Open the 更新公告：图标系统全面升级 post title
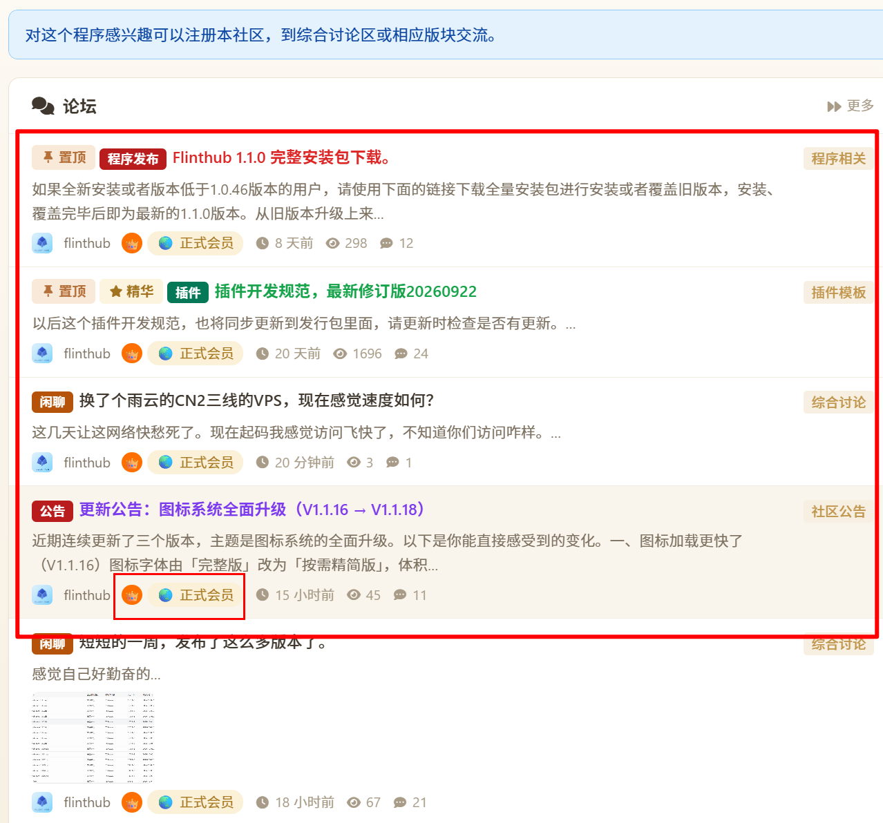The image size is (883, 823). click(252, 510)
